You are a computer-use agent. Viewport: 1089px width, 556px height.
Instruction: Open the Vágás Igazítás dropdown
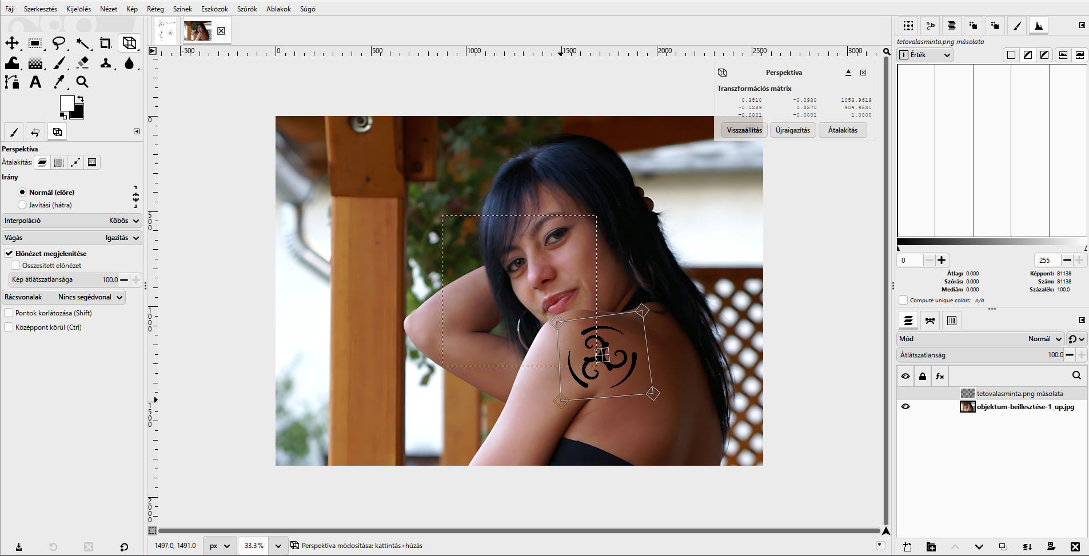[72, 238]
